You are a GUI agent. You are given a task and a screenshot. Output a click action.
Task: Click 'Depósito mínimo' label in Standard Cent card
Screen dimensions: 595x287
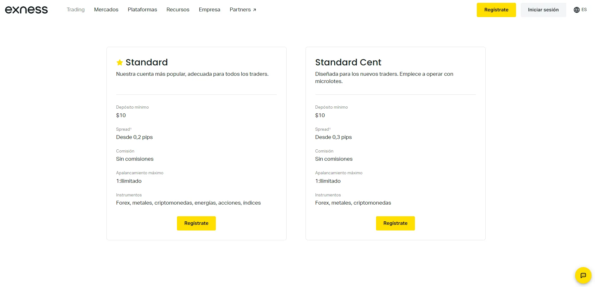pos(331,107)
